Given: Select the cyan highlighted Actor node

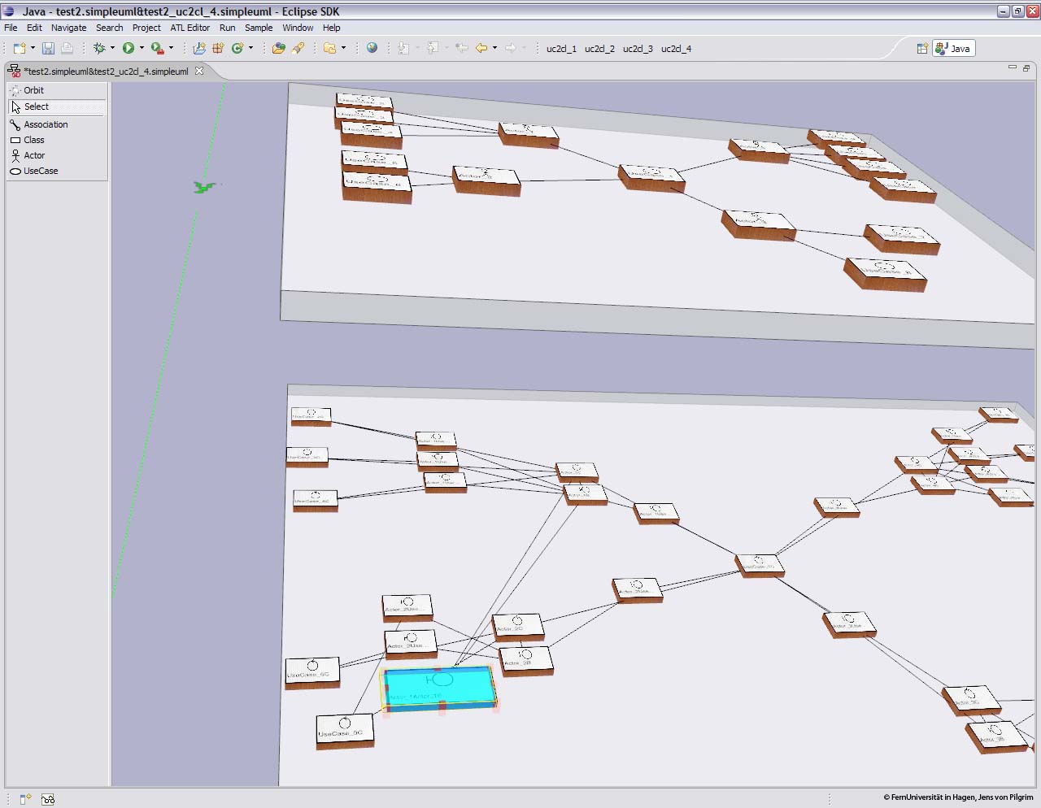Looking at the screenshot, I should [x=439, y=688].
